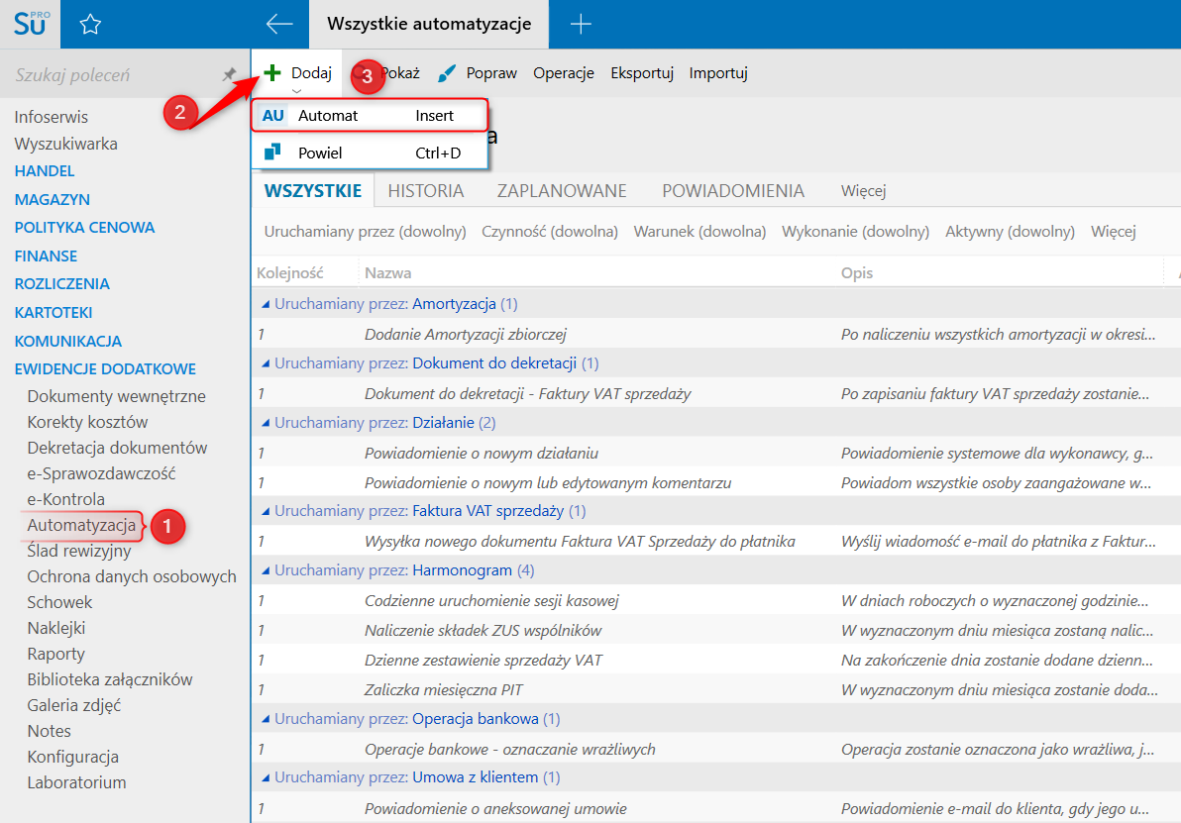Click the Su PRO application logo
Screen dimensions: 1181x823
[x=30, y=24]
